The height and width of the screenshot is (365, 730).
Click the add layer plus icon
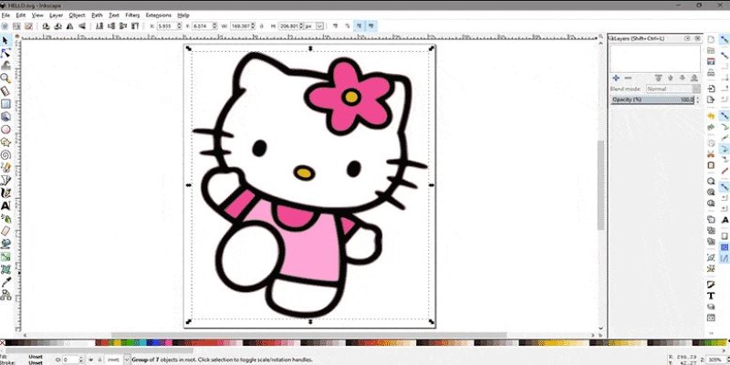tap(616, 78)
